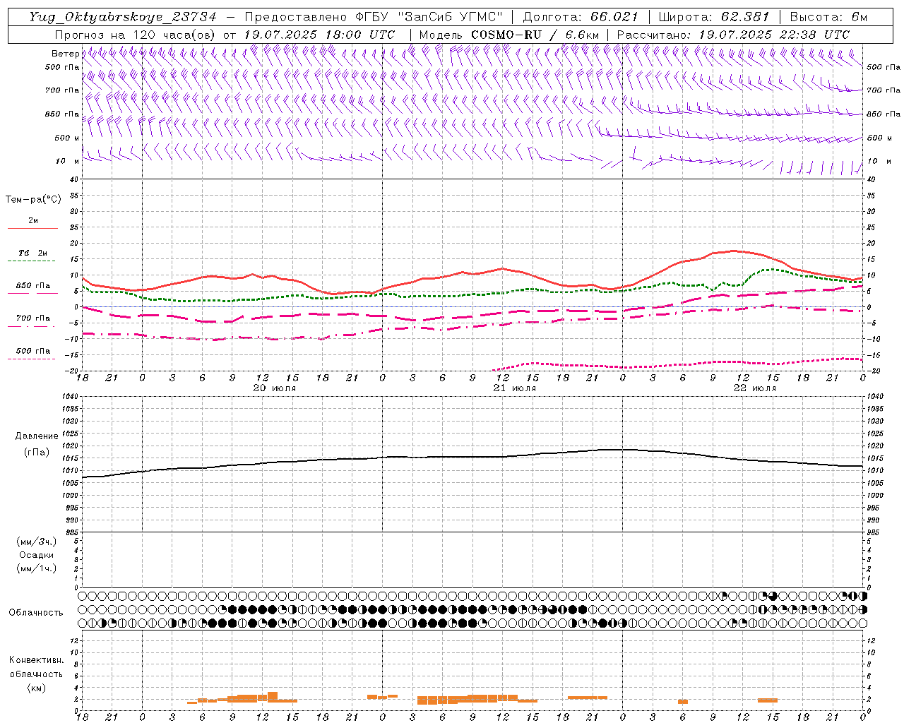Click the '10 м' wind level label on the left
Screen dimensions: 904x723
66,162
